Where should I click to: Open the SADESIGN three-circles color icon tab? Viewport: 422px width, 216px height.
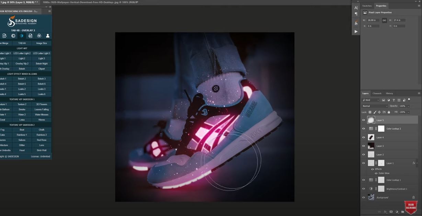(x=39, y=36)
